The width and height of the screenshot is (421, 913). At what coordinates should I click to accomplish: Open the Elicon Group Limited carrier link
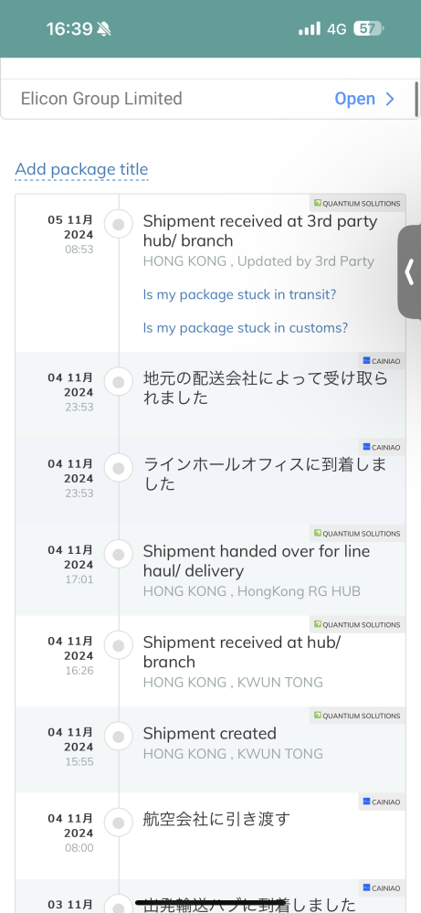coord(209,99)
